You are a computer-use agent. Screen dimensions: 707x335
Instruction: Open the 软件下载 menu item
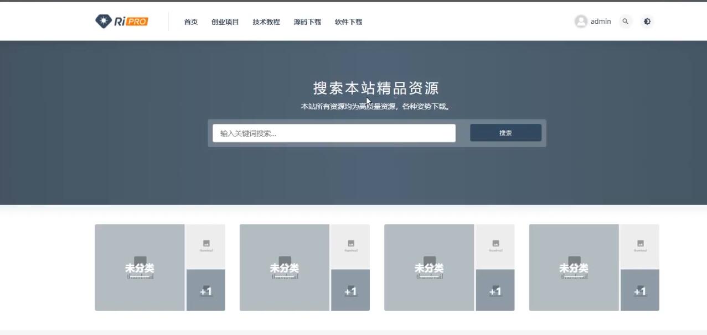click(x=348, y=22)
